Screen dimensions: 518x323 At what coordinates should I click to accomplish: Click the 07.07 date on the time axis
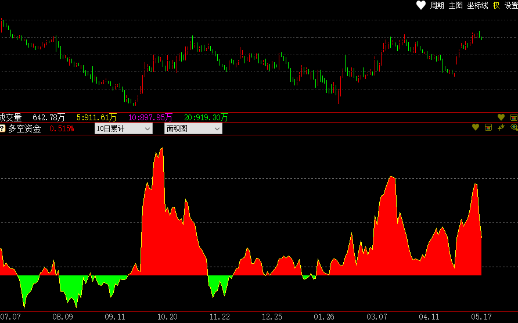coord(10,317)
